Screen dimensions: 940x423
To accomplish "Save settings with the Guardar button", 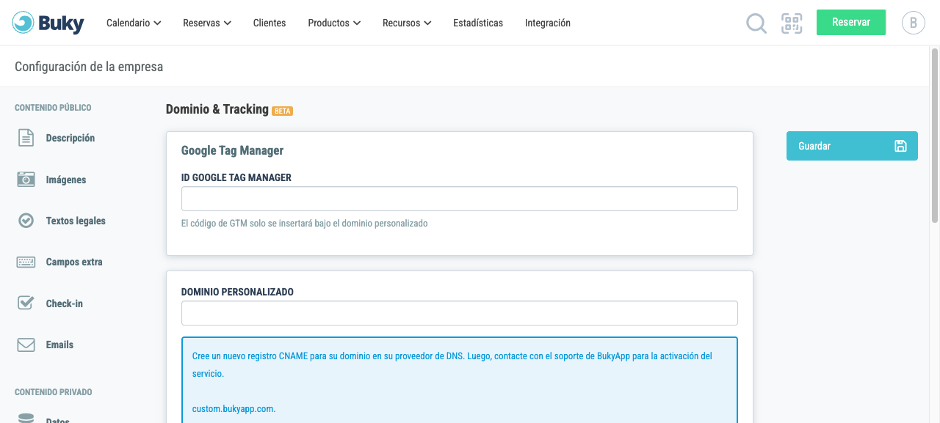I will (852, 146).
